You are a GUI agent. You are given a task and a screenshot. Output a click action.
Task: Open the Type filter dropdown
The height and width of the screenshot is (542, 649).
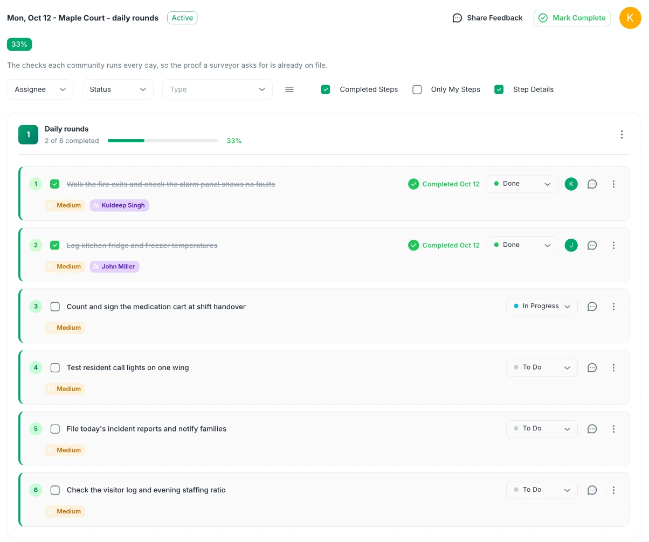217,89
